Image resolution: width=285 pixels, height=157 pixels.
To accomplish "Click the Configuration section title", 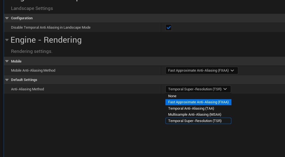I will coord(22,18).
